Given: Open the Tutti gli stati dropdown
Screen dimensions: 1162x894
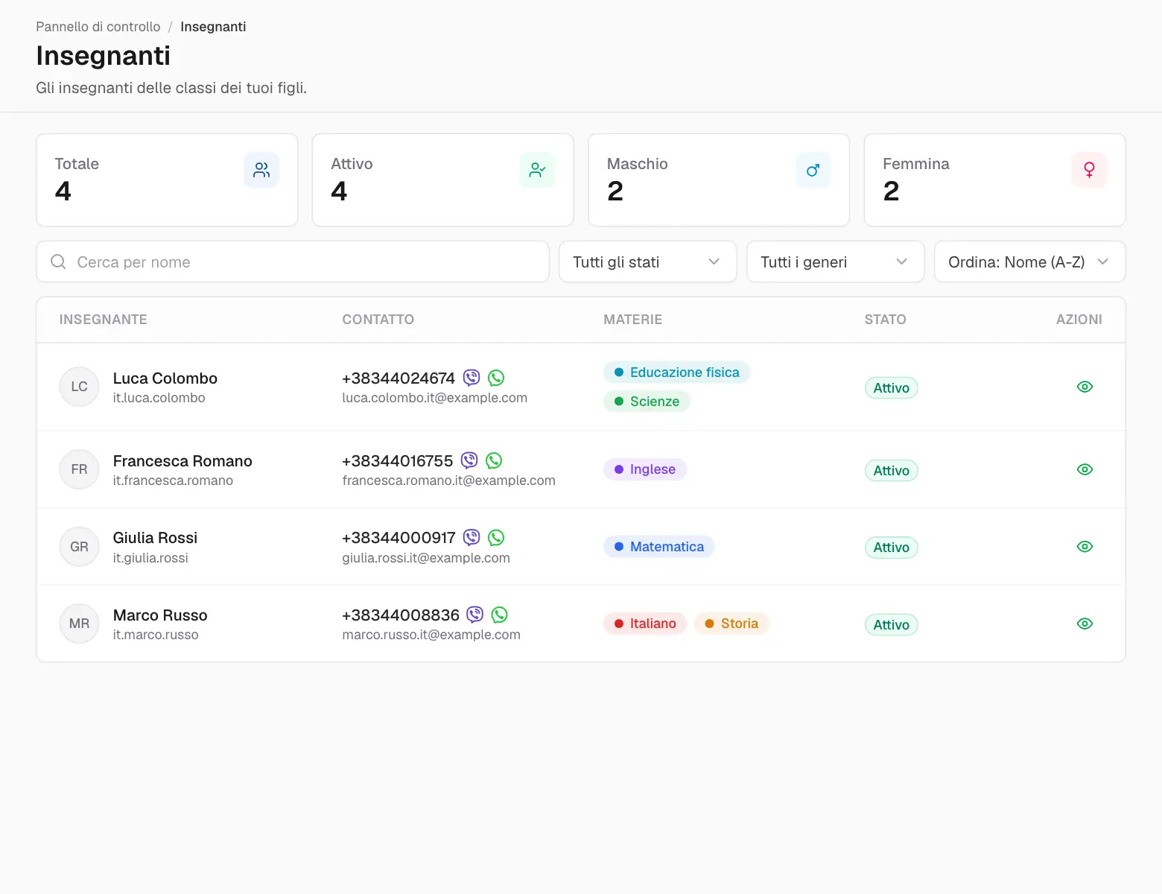Looking at the screenshot, I should pos(648,261).
